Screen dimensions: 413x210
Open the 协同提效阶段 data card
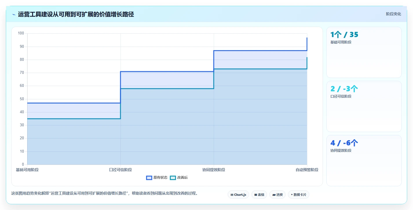(x=364, y=160)
